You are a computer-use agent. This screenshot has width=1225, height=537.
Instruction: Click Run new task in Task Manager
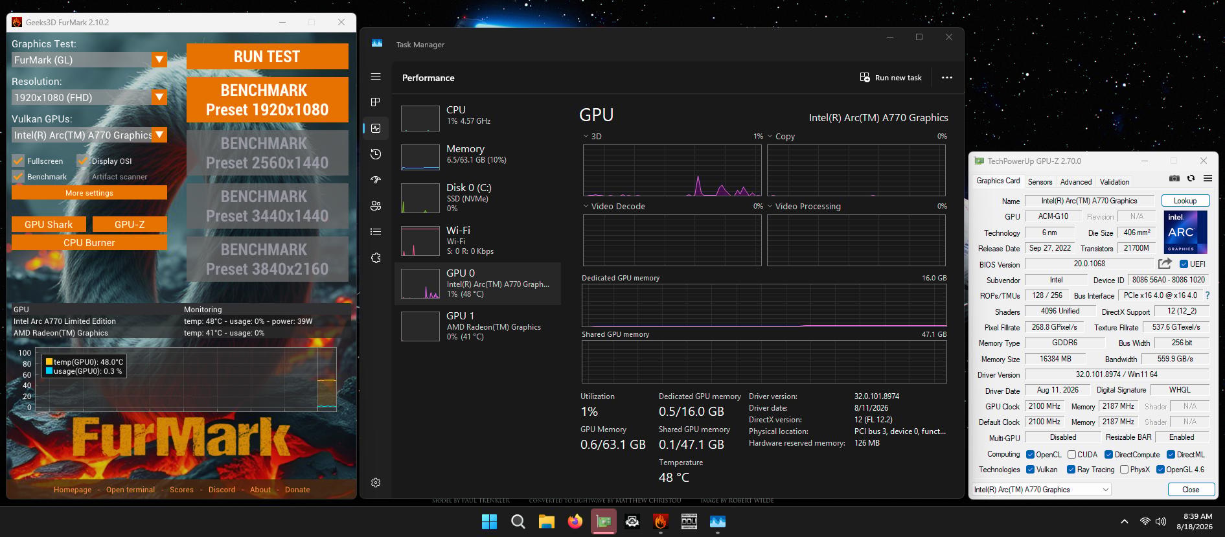[891, 78]
